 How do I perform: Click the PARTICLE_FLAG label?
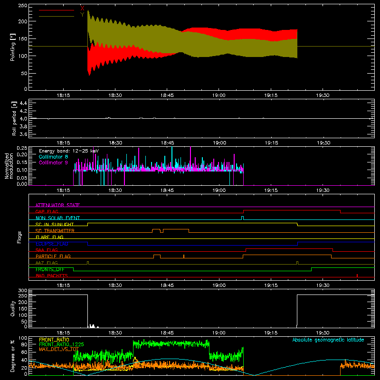point(53,256)
